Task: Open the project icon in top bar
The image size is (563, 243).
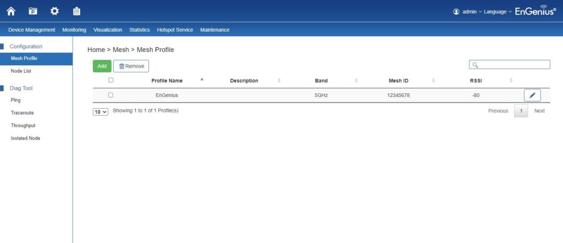Action: (x=33, y=11)
